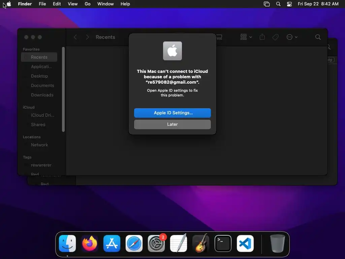This screenshot has width=345, height=259.
Task: Select Downloads in Finder sidebar
Action: [x=39, y=95]
